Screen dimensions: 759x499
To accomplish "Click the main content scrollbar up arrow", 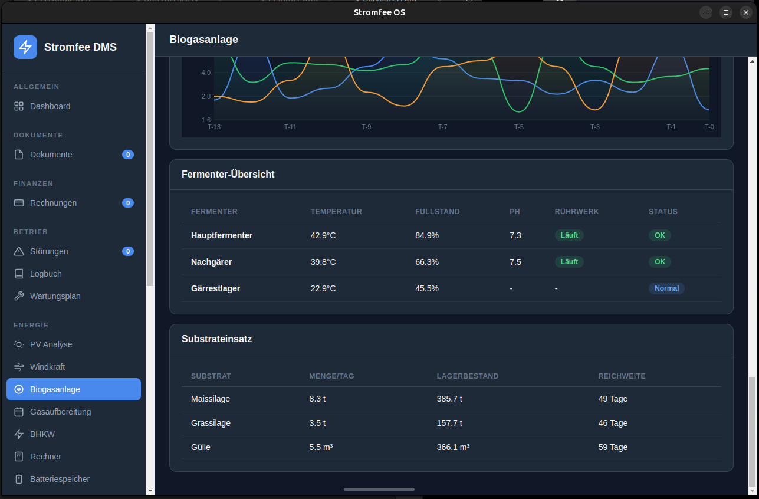I will tap(751, 61).
